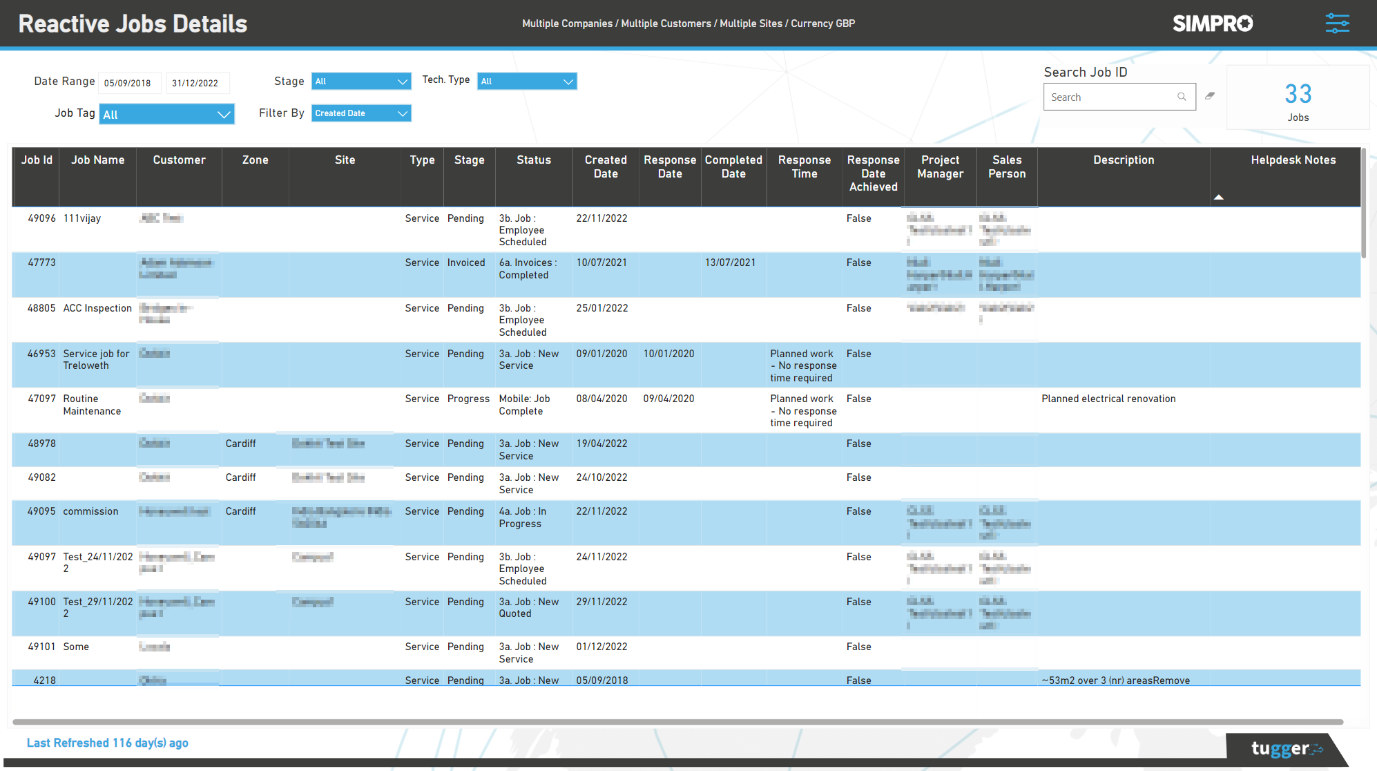Click the tugger logo in the footer
The image size is (1377, 771).
tap(1287, 748)
